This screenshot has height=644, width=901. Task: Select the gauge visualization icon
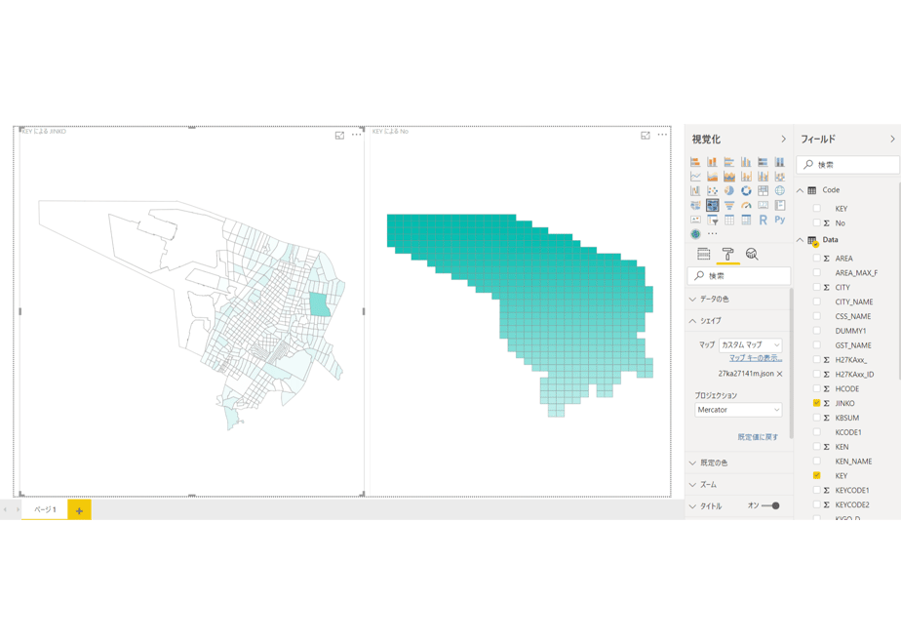point(746,205)
